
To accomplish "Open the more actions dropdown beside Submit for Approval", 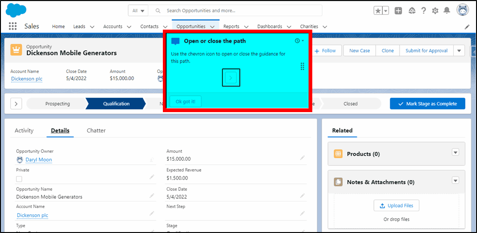I will 459,51.
